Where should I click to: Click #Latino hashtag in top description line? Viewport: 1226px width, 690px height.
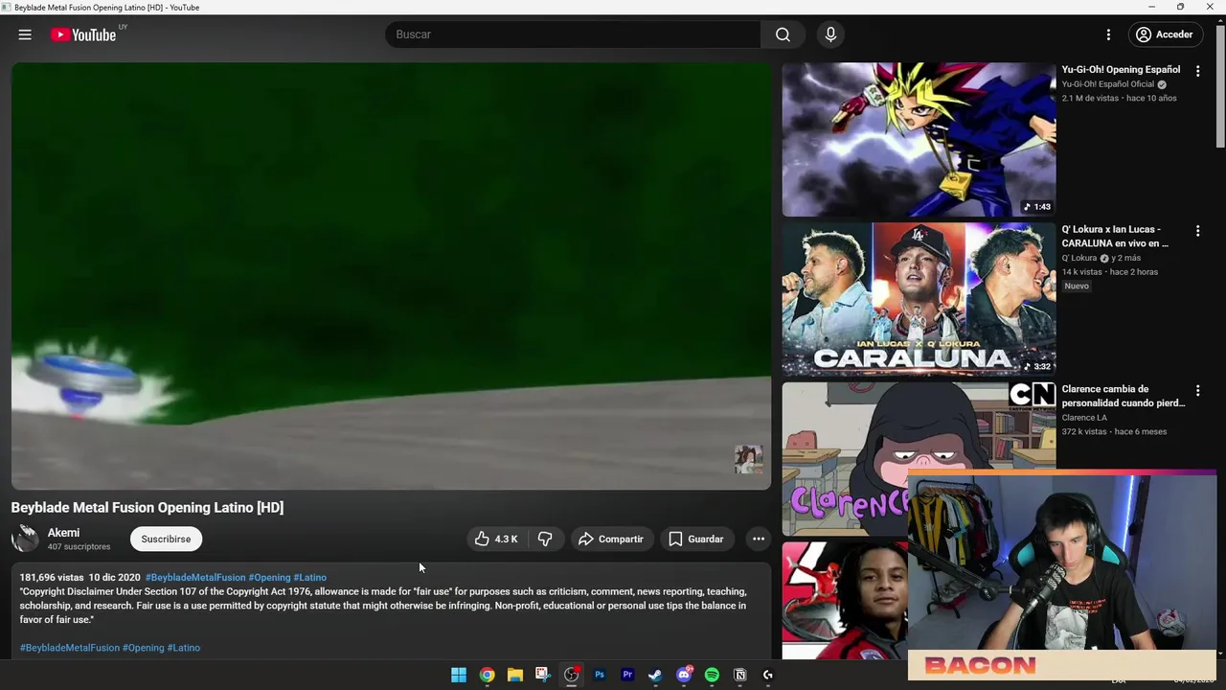tap(309, 578)
